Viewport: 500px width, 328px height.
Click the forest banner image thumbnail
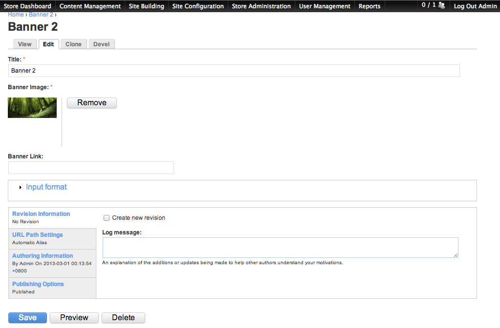(x=32, y=108)
